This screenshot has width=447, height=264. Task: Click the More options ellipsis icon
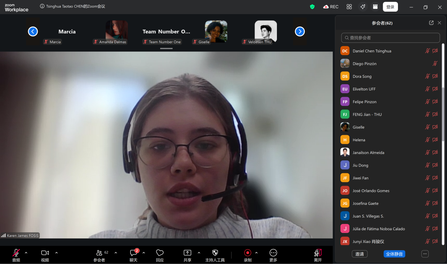tap(273, 253)
